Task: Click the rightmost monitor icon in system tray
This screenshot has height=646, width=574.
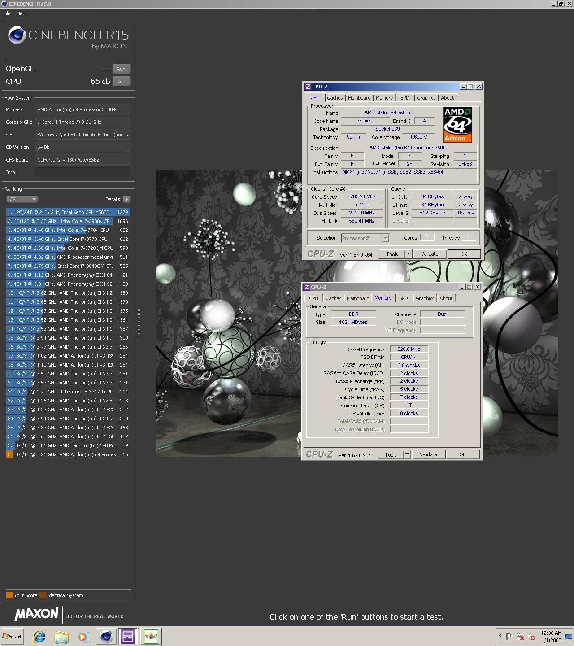Action: pos(569,636)
